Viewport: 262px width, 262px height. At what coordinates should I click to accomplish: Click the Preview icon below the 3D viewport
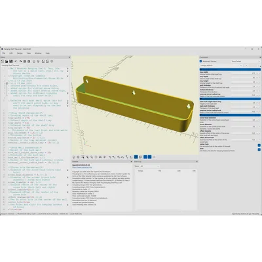click(x=73, y=157)
